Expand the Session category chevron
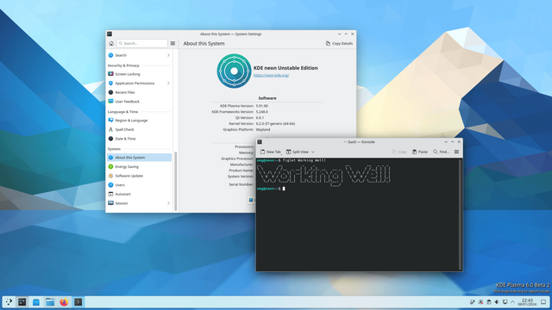This screenshot has height=310, width=552. pos(168,203)
